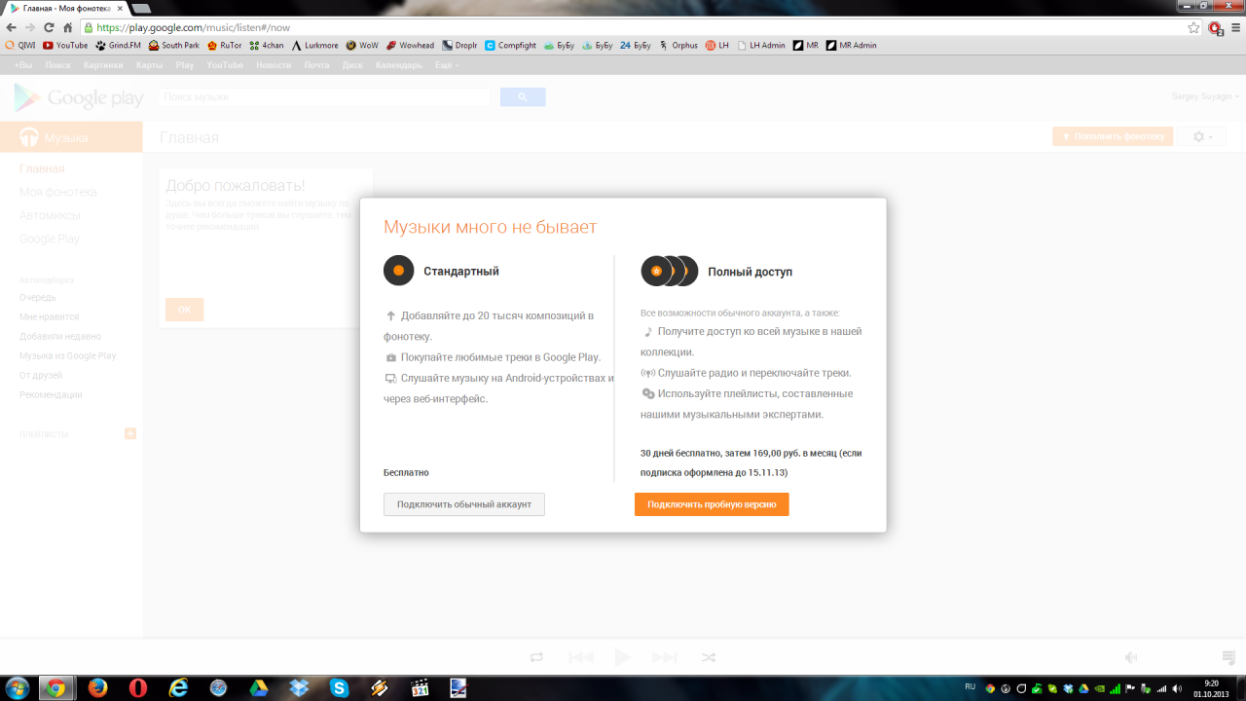Open the Orphus bookmark
Viewport: 1246px width, 701px height.
point(678,45)
